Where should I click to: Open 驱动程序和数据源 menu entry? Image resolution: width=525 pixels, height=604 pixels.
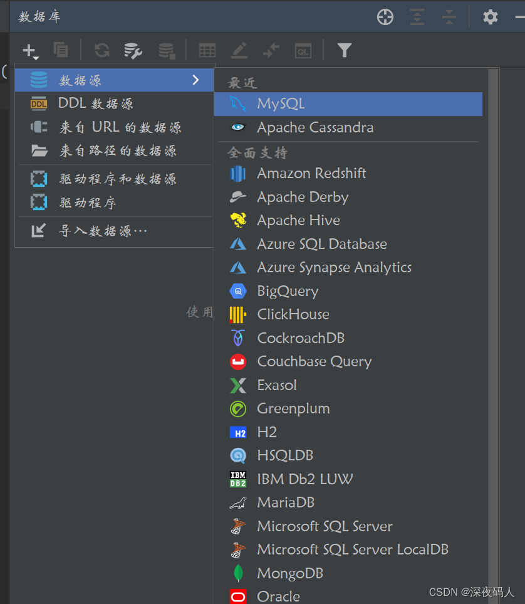(x=114, y=179)
